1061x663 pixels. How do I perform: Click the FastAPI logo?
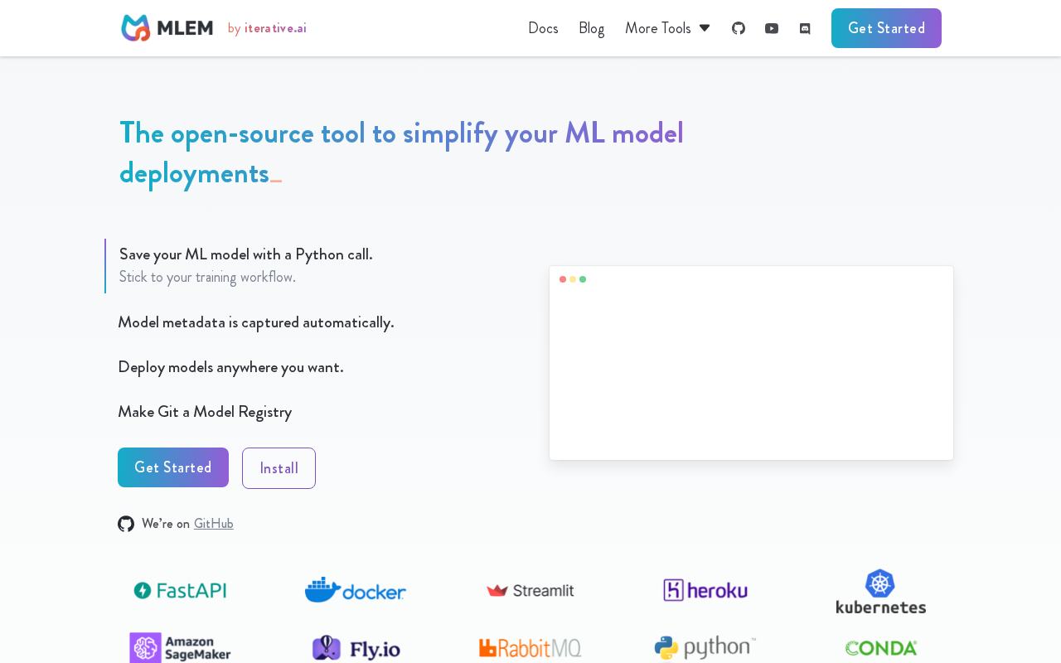[180, 590]
